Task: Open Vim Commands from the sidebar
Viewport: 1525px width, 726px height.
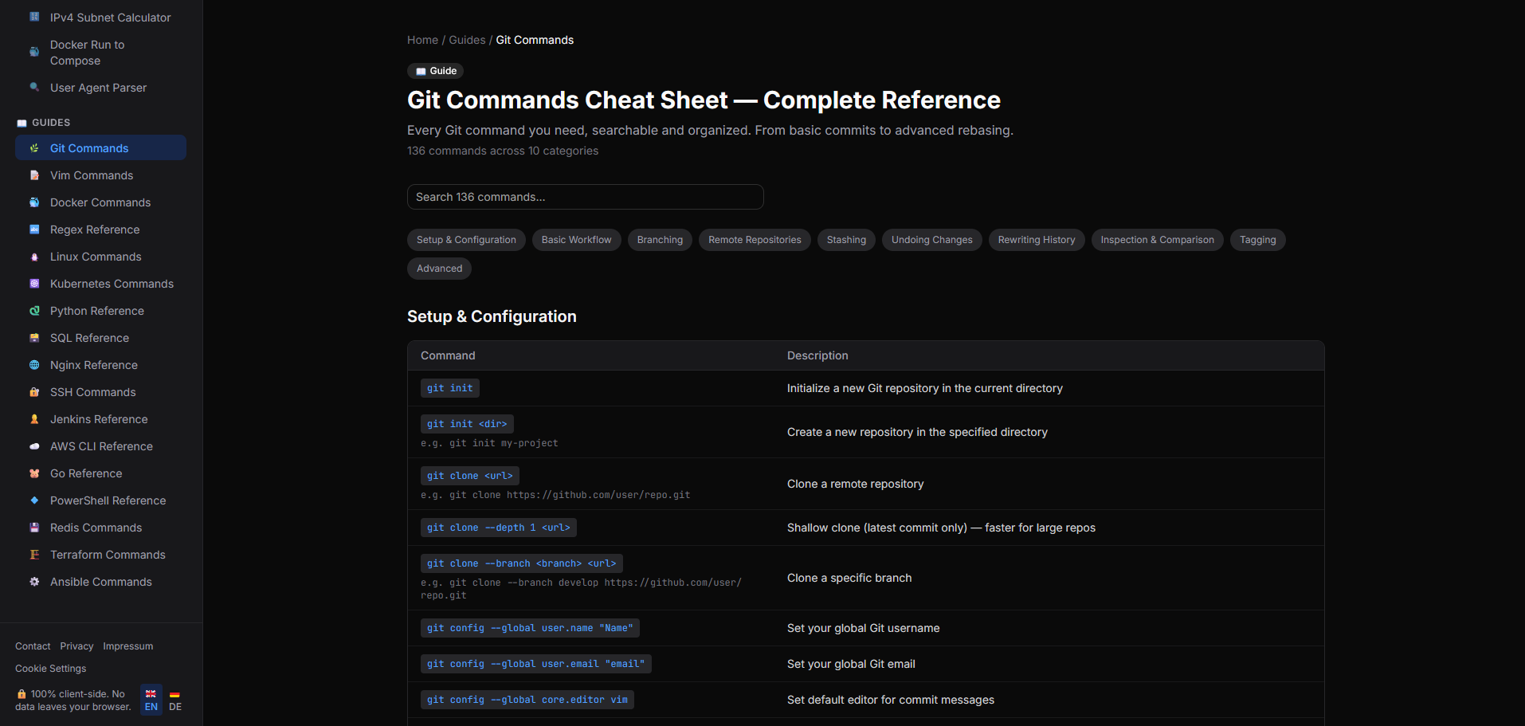Action: [92, 175]
